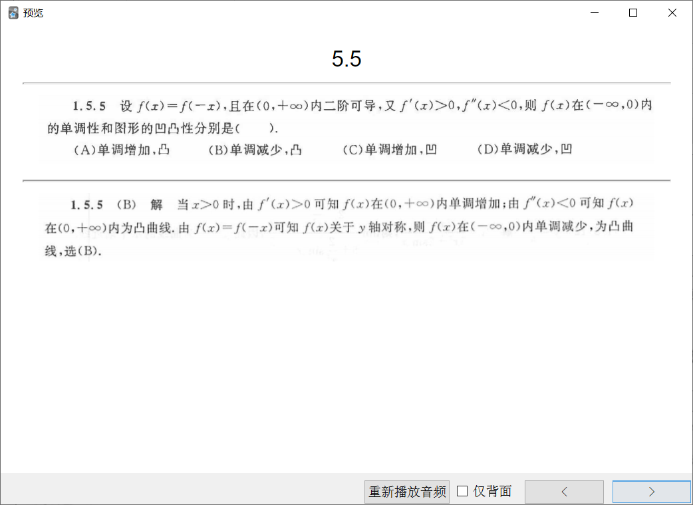Click option (A)单调增加,凸

tap(122, 150)
